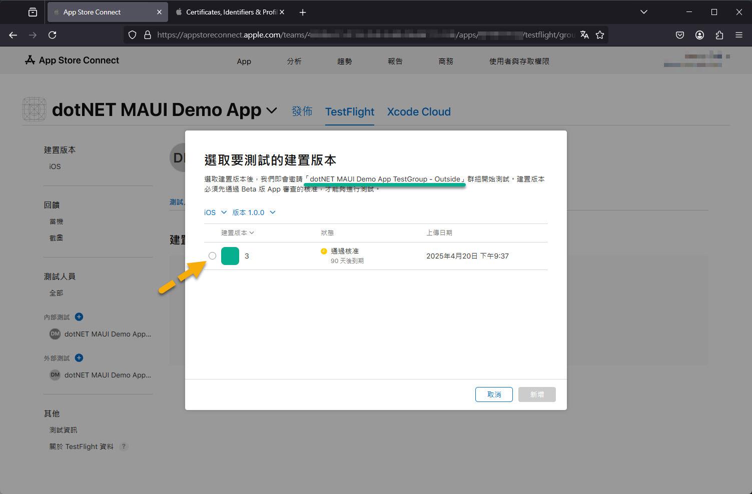Click the upload date 2025年4月20日 下午9:37
Screen dimensions: 752x494
click(467, 256)
